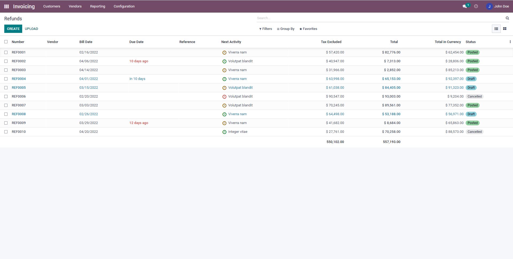Switch to list view icon
Screen dimensions: 513x259
(x=496, y=29)
